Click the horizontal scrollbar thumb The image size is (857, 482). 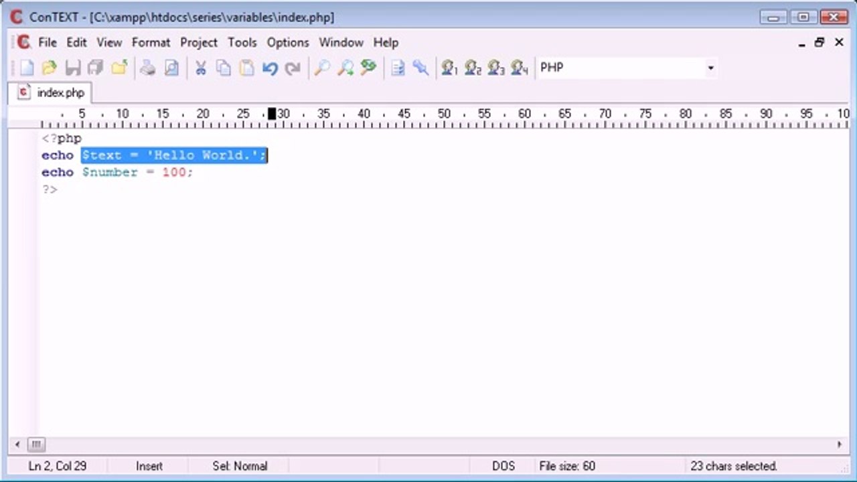pyautogui.click(x=35, y=445)
